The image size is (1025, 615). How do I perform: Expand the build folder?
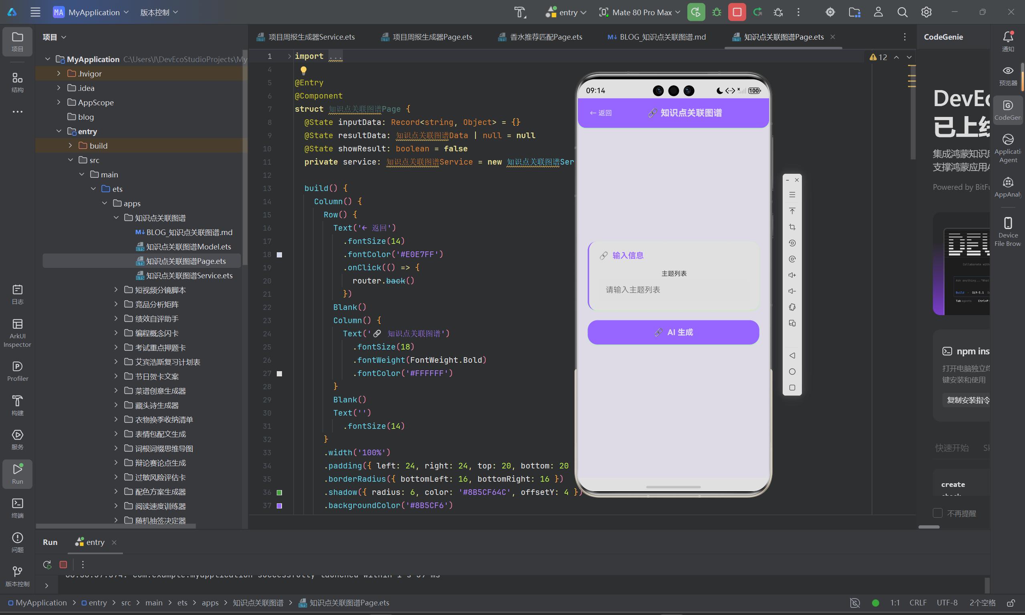click(x=70, y=145)
